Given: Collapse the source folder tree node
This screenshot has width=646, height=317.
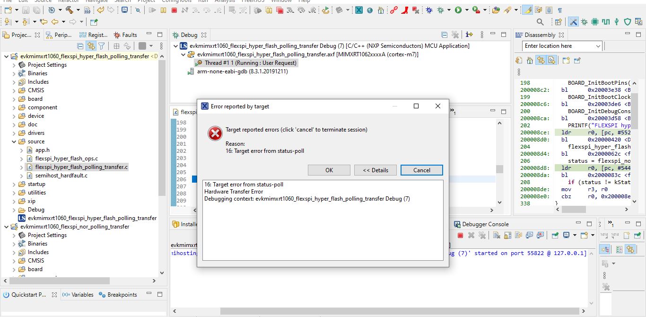Looking at the screenshot, I should [14, 141].
